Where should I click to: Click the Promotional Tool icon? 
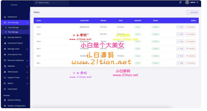point(5,55)
